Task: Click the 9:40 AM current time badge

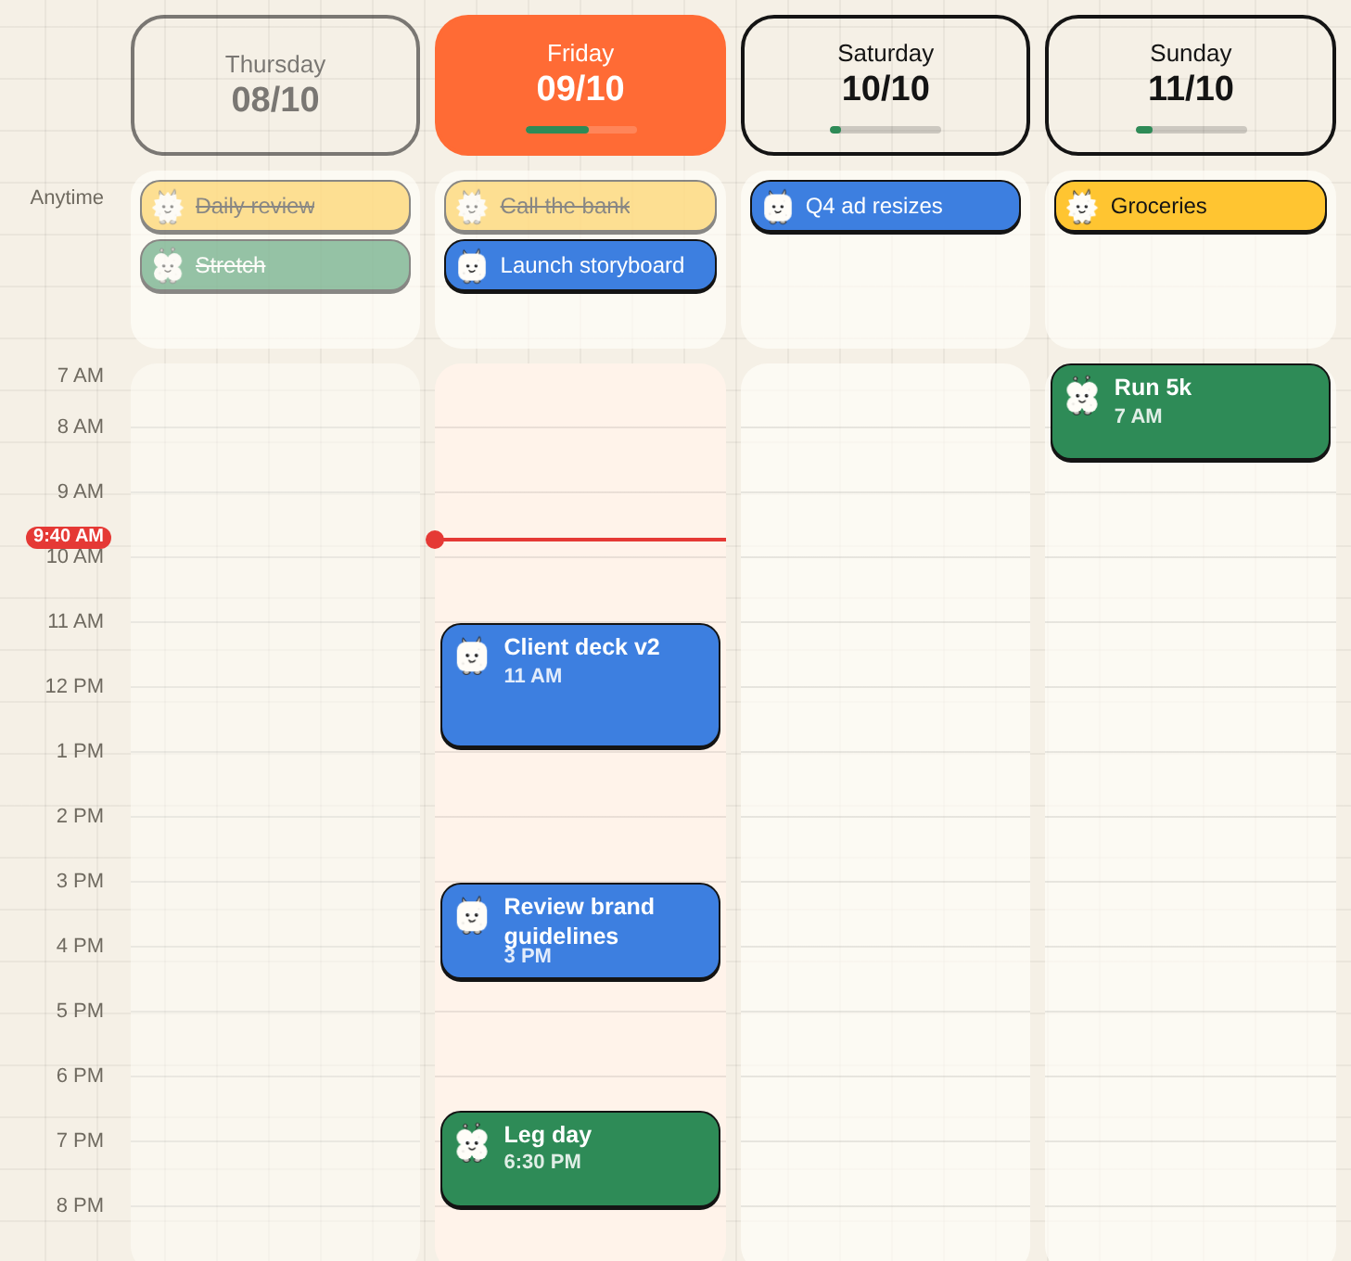Action: click(69, 537)
